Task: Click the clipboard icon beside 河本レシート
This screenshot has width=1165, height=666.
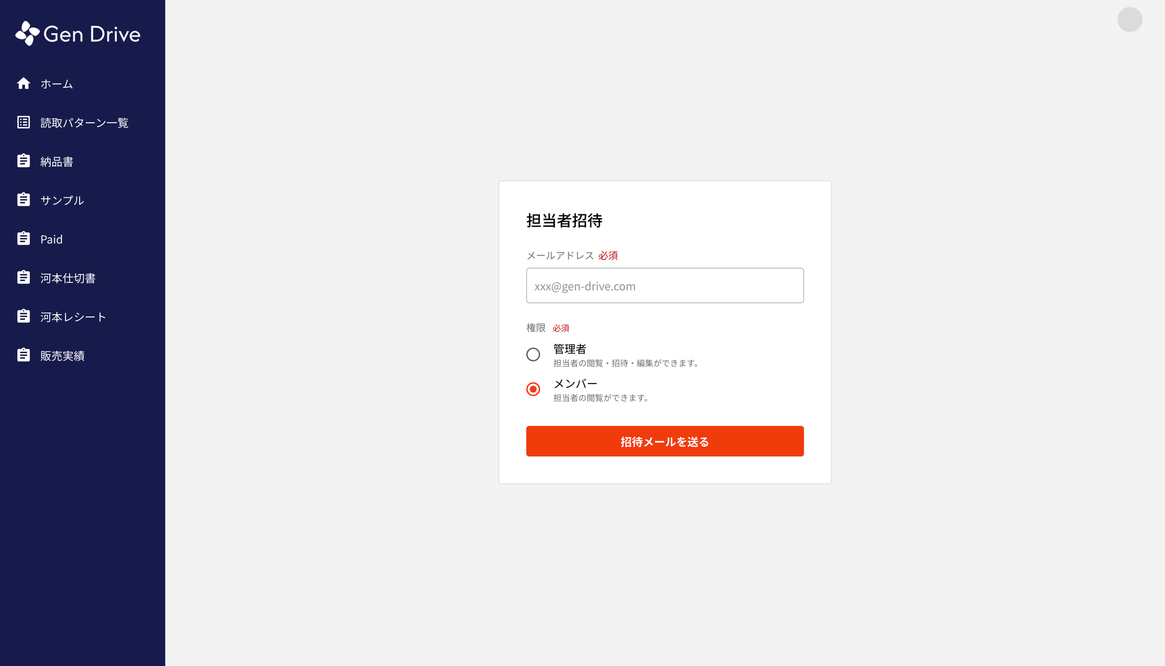Action: pos(23,316)
